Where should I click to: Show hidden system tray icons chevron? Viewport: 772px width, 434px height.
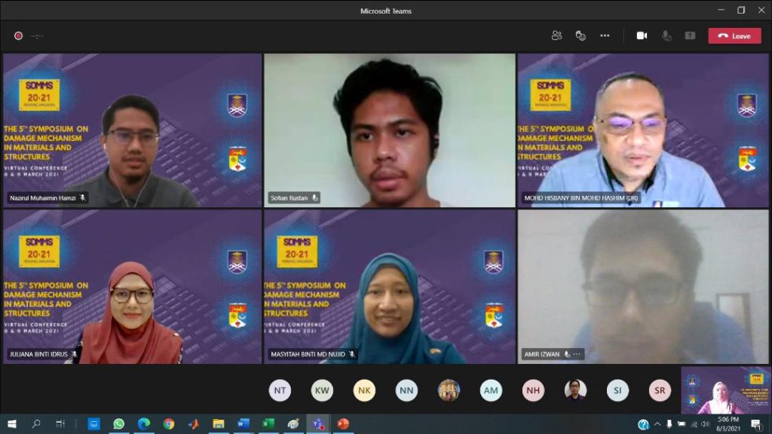coord(657,424)
